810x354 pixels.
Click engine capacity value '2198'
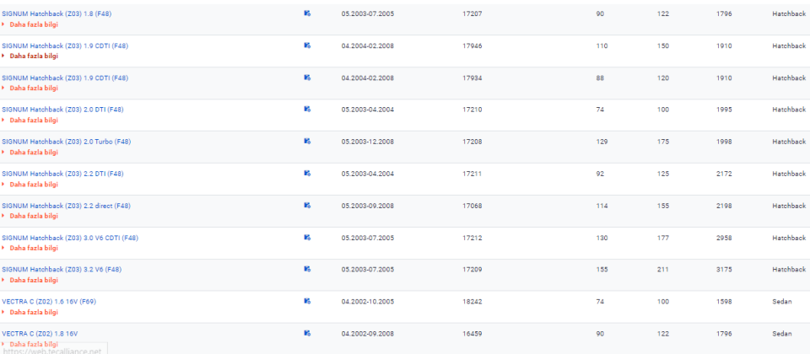coord(724,206)
